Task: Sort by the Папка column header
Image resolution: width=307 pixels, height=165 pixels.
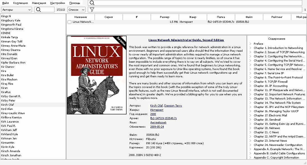Action: click(x=221, y=17)
